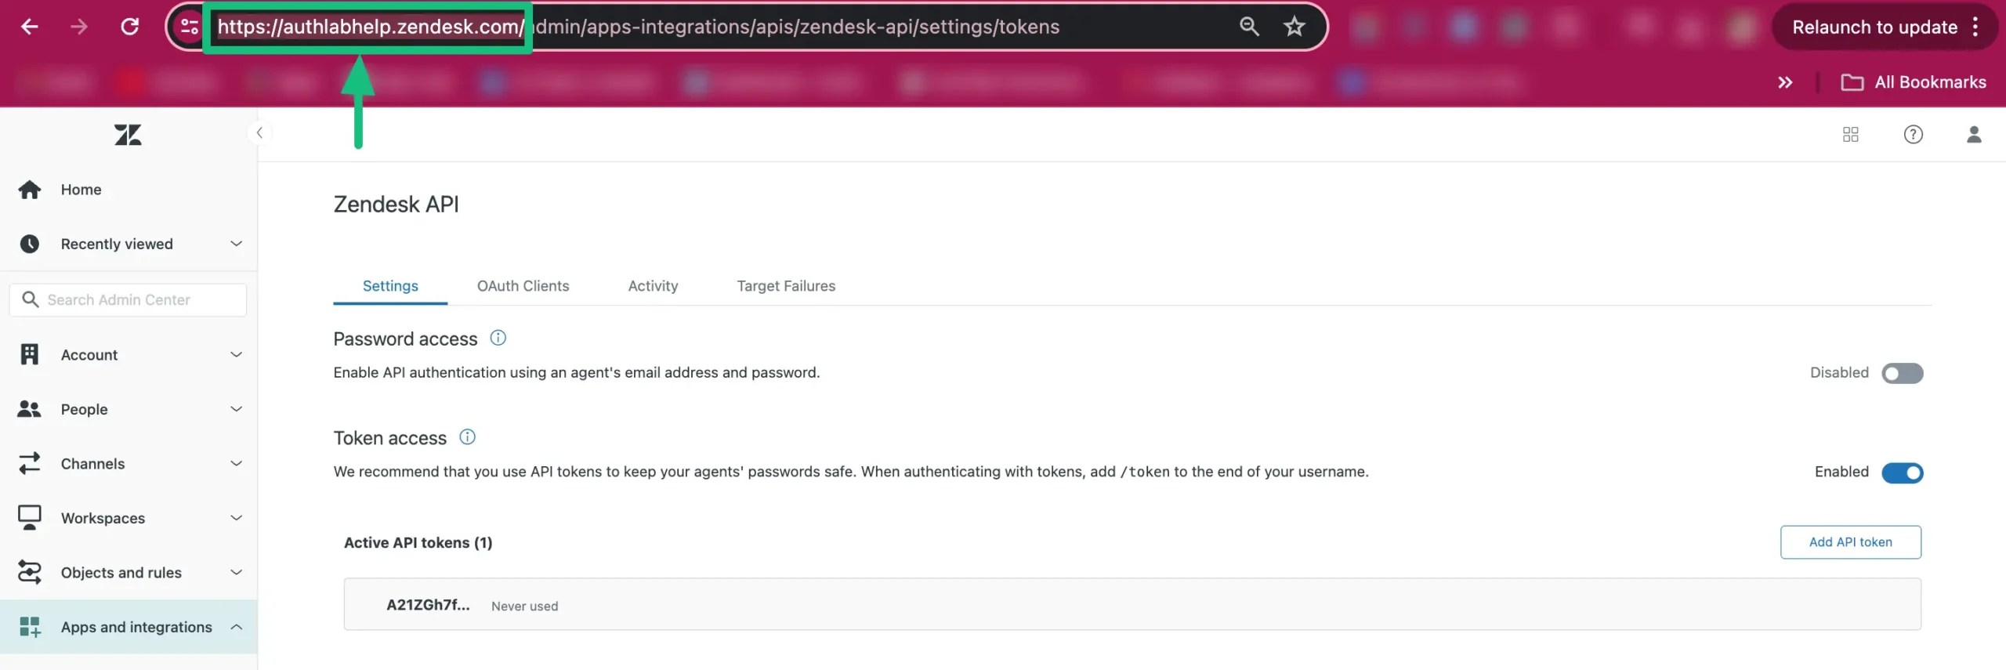Expand the Workspaces section chevron

pyautogui.click(x=236, y=518)
